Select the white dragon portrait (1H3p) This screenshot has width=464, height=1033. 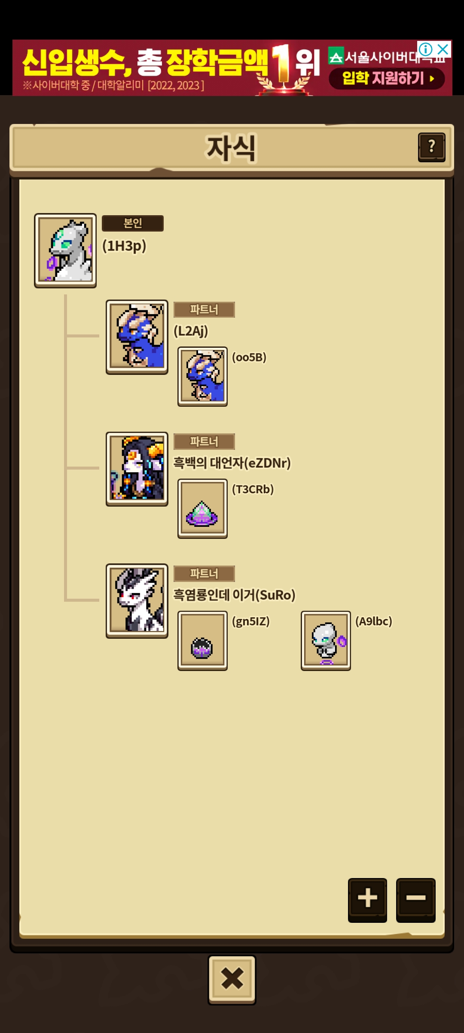tap(65, 251)
